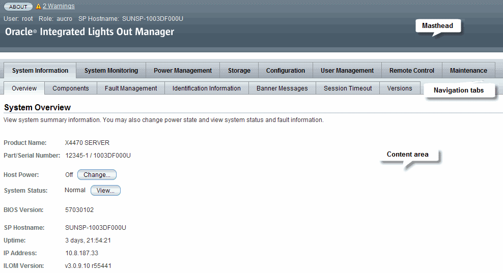
Task: Go to Banner Messages sub-tab
Action: [x=282, y=88]
